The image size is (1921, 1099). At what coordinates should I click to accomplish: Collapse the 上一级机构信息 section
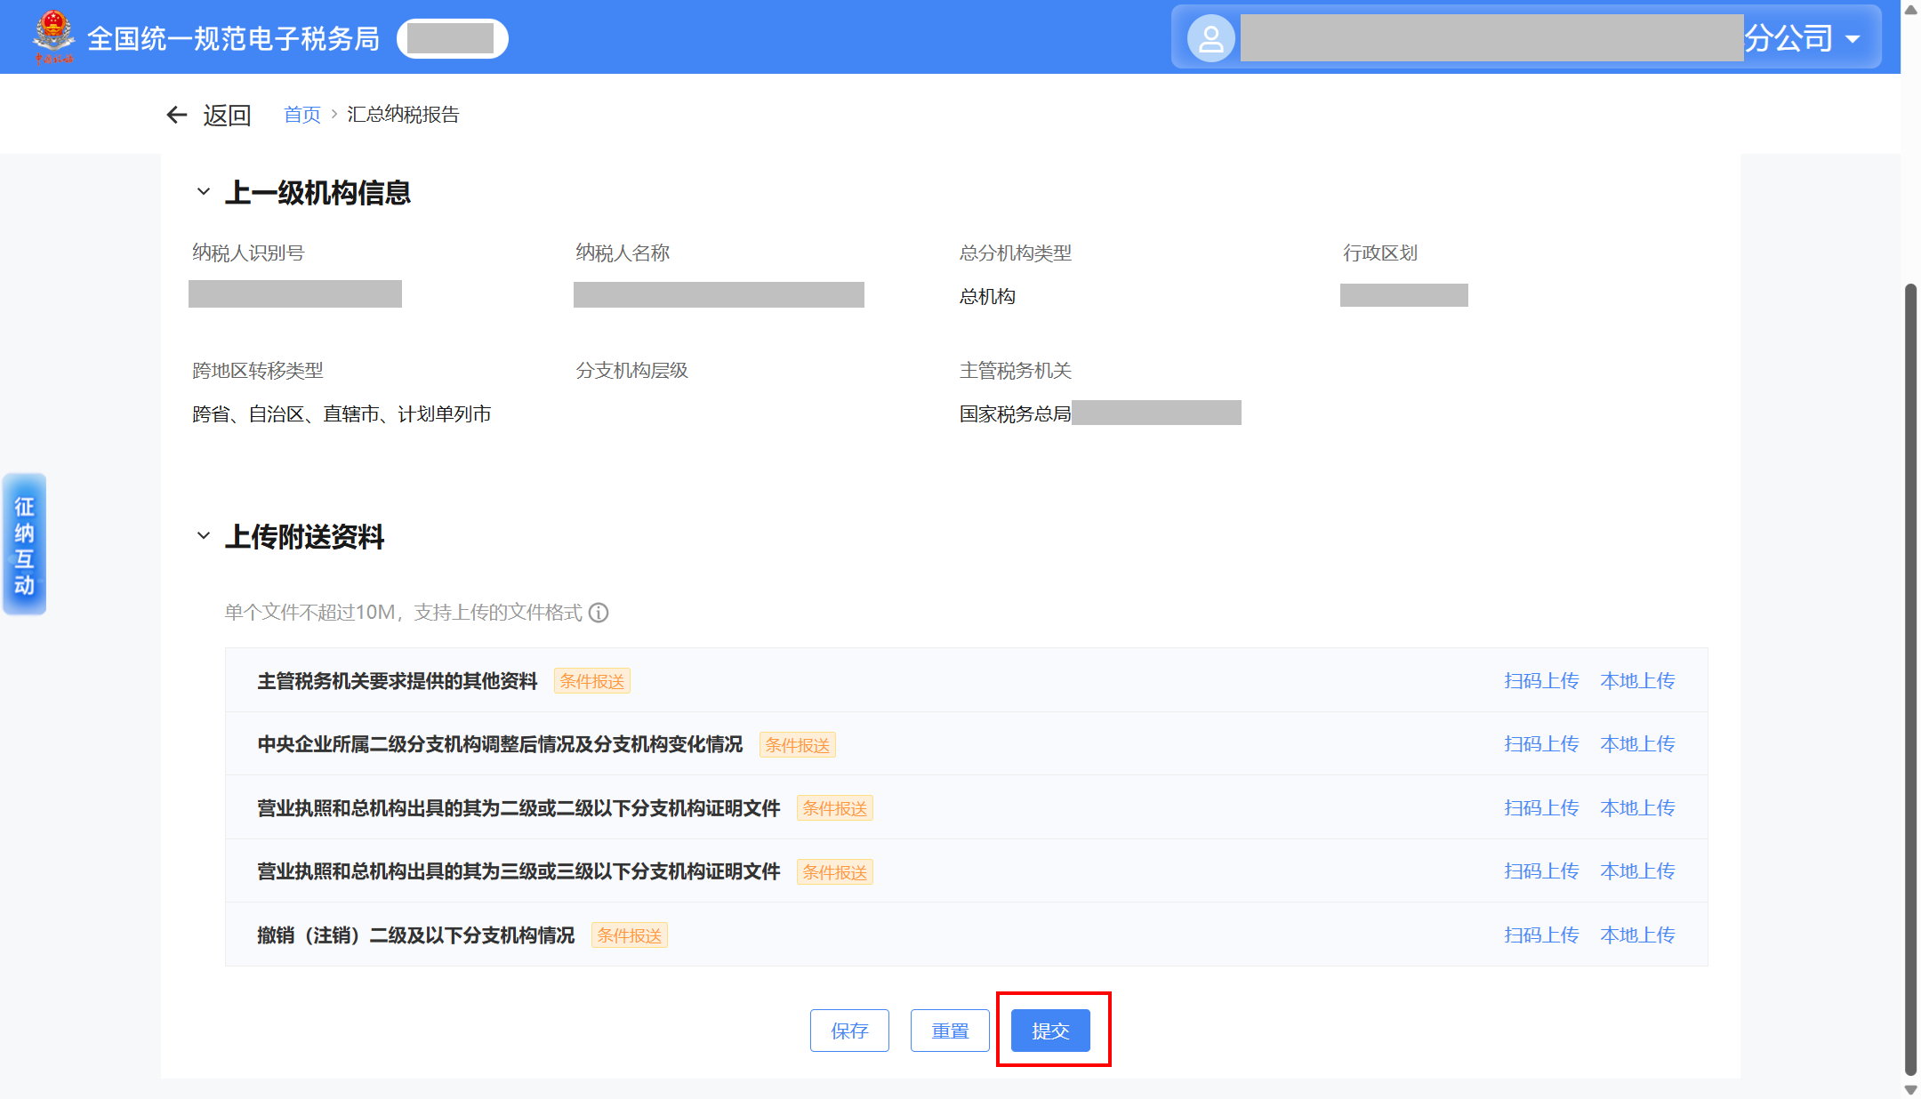coord(204,192)
